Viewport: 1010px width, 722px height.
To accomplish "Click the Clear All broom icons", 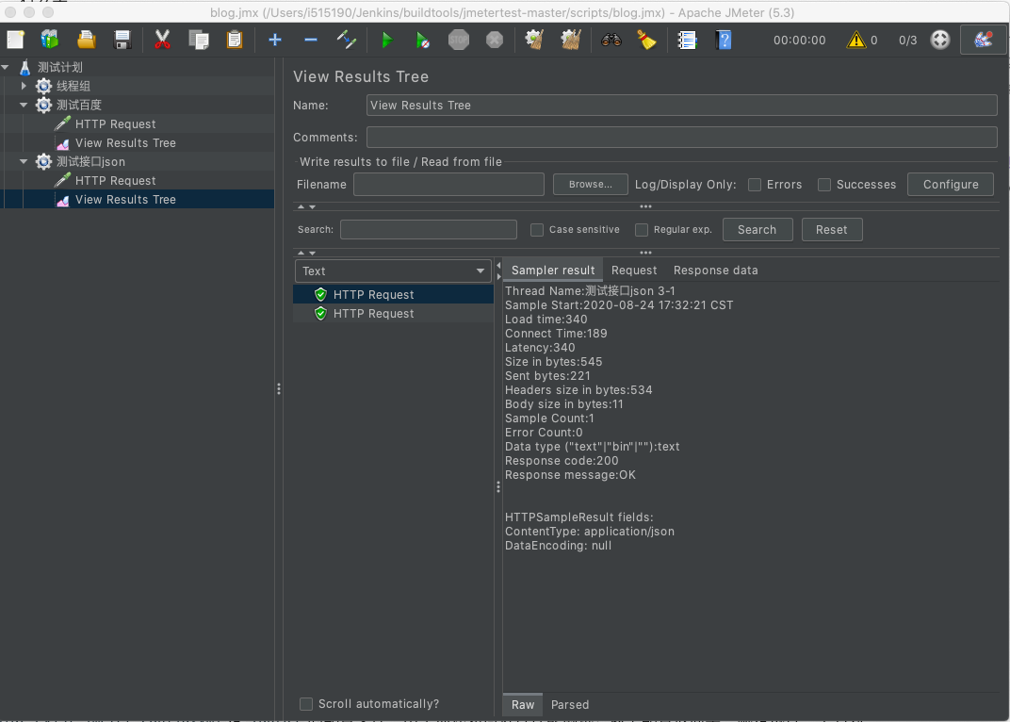I will point(570,40).
